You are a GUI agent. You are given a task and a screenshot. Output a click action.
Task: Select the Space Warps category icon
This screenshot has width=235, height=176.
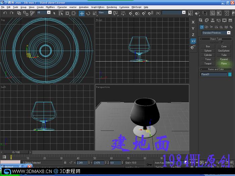click(226, 27)
